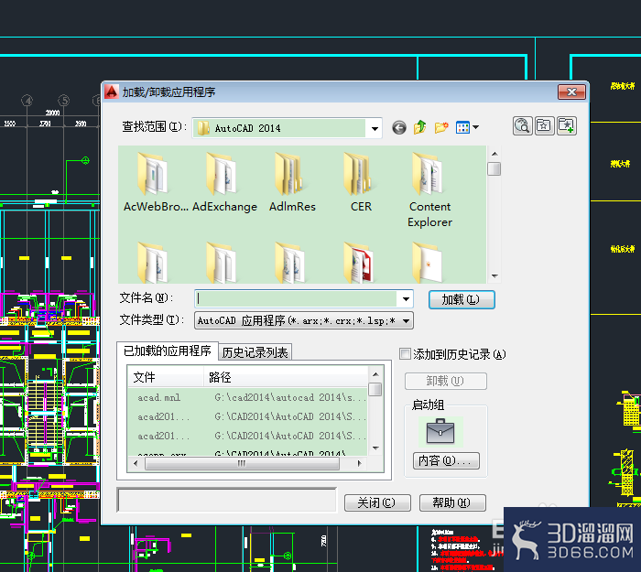This screenshot has height=572, width=641.
Task: Open the AdlmRes folder
Action: click(x=292, y=182)
